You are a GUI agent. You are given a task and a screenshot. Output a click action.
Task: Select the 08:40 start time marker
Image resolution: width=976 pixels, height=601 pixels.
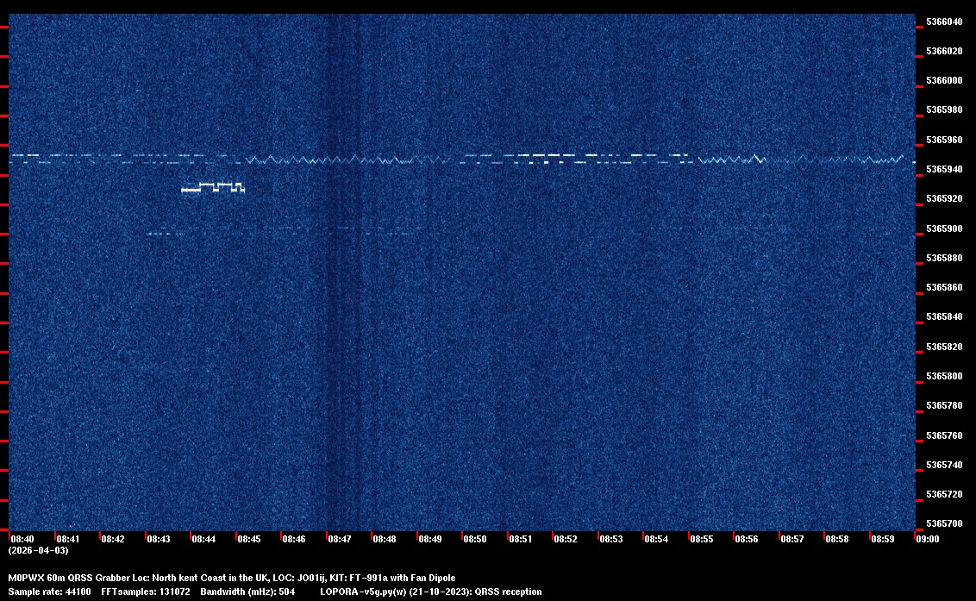coord(22,539)
